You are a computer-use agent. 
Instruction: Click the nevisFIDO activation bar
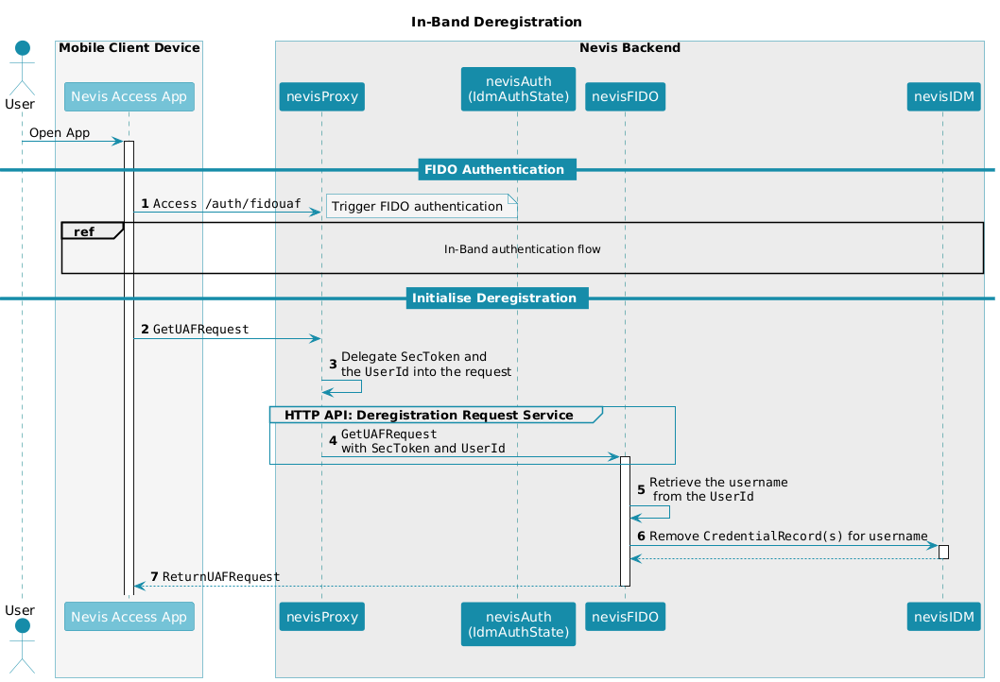click(625, 521)
